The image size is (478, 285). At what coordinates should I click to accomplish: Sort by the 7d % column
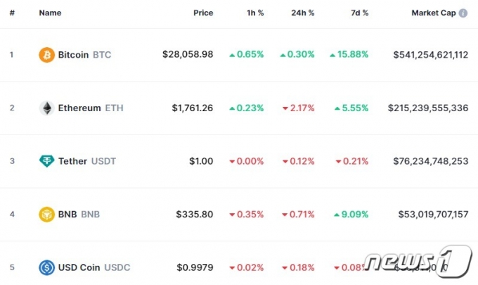[x=360, y=13]
